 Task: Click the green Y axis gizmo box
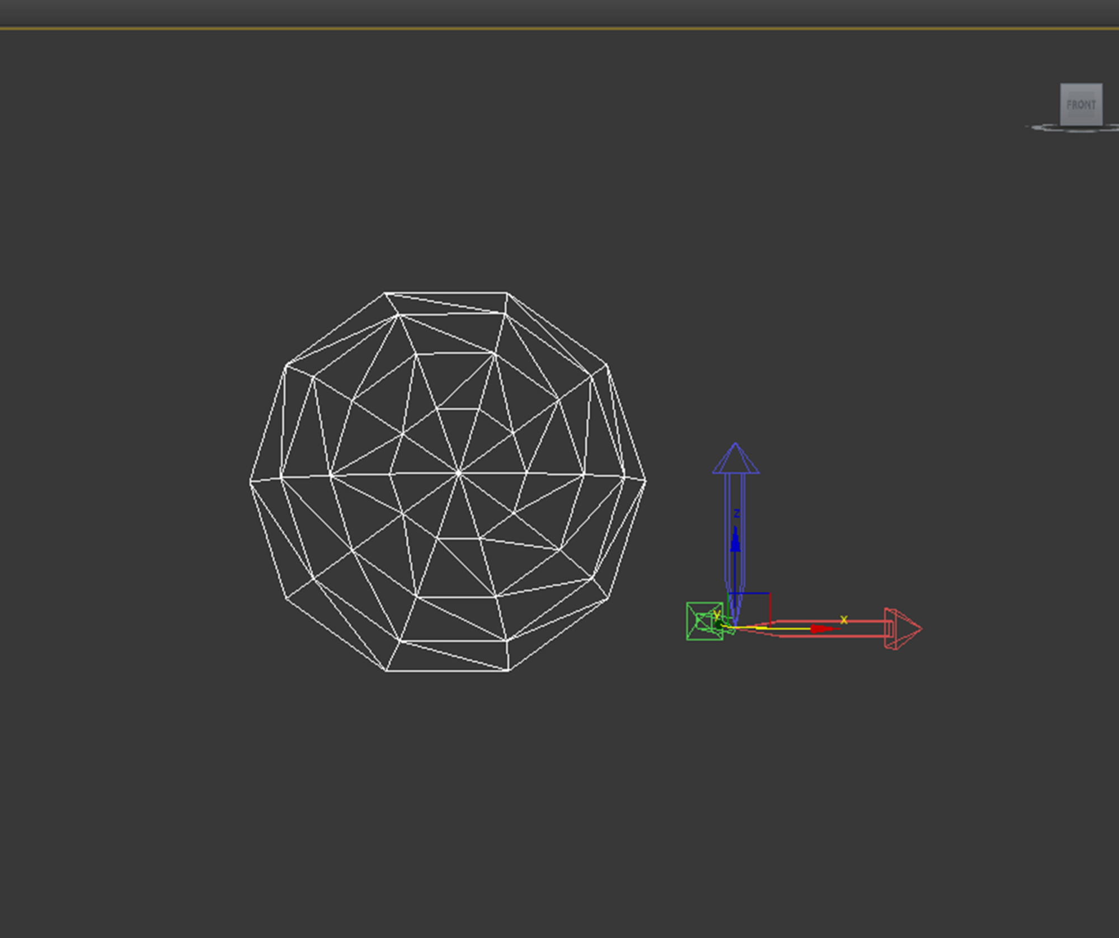(x=704, y=621)
